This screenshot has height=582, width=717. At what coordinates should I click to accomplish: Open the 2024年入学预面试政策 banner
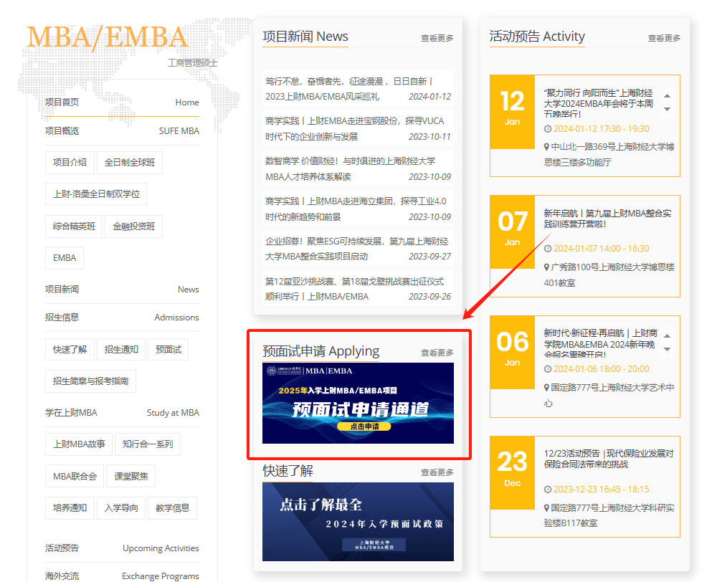pyautogui.click(x=358, y=521)
